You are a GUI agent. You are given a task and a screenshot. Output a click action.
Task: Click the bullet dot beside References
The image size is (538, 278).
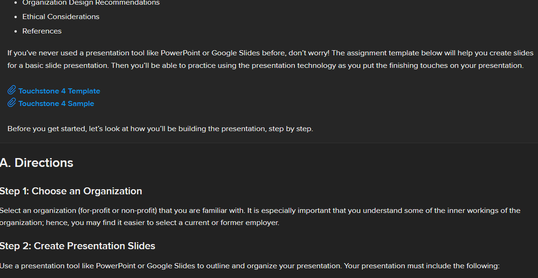[x=16, y=32]
